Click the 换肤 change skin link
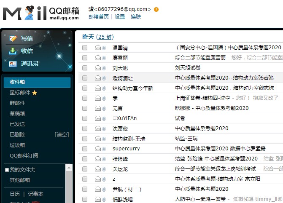Viewport: 283px width, 203px height. pyautogui.click(x=135, y=17)
